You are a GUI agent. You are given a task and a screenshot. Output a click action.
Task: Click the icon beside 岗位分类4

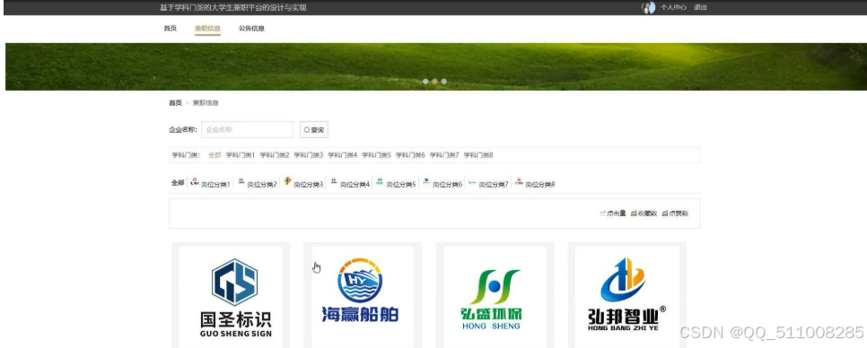(333, 180)
